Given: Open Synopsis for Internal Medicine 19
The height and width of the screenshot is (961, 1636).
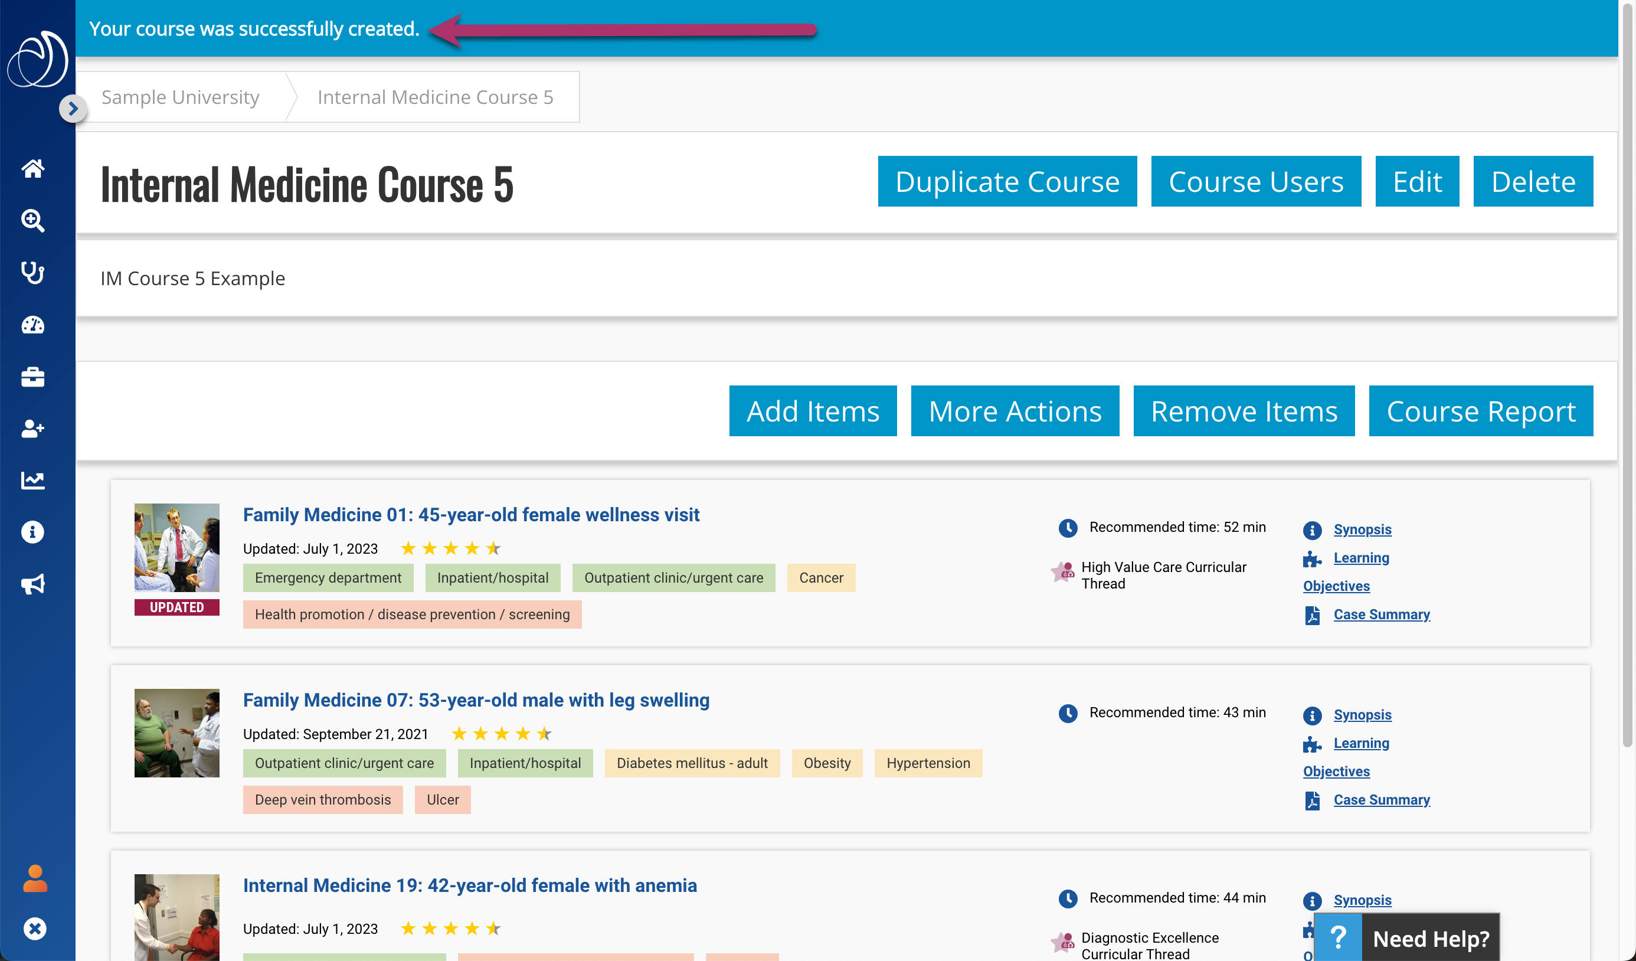Looking at the screenshot, I should (x=1362, y=900).
